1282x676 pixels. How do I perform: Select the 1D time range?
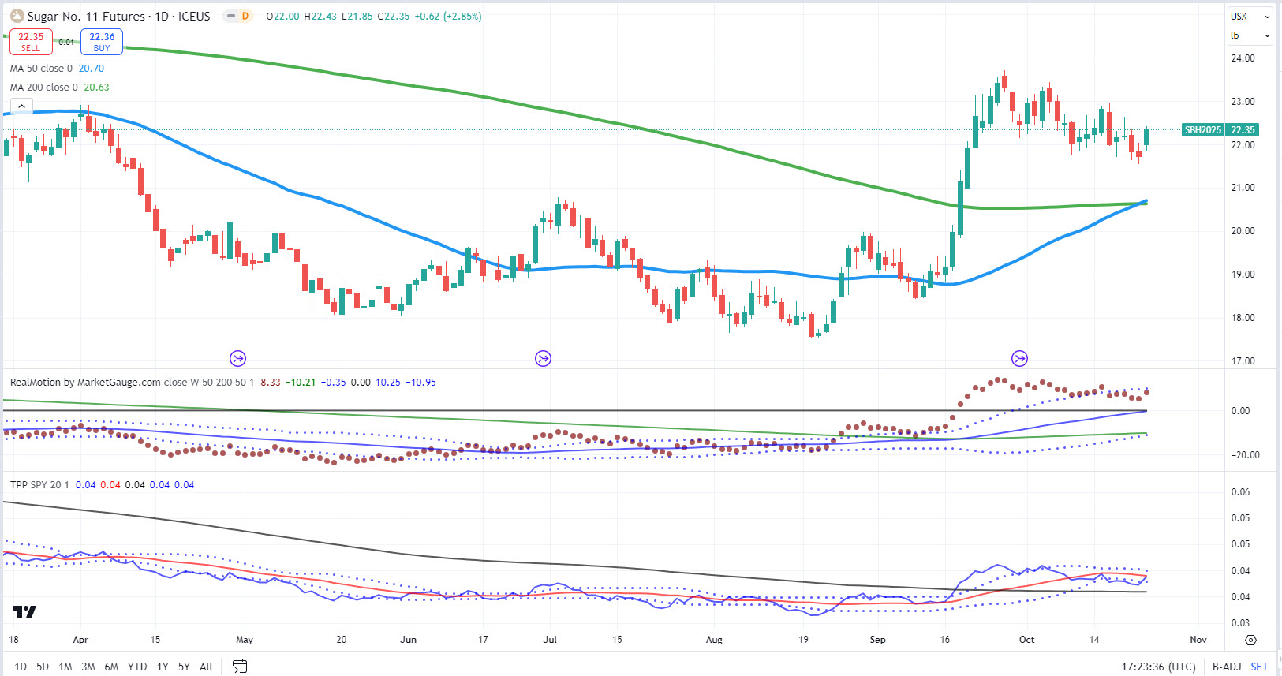[21, 667]
